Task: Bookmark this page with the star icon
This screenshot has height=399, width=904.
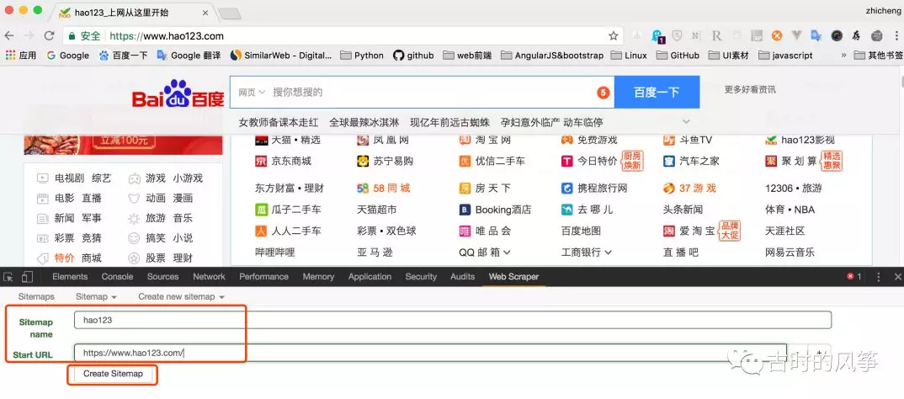Action: (x=613, y=35)
